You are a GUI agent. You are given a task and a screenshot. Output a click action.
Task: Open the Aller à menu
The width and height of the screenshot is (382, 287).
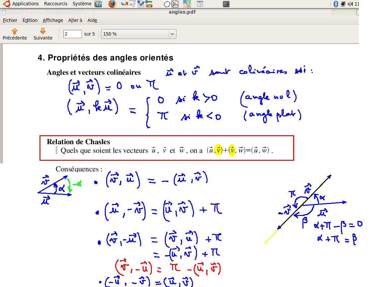(x=75, y=20)
